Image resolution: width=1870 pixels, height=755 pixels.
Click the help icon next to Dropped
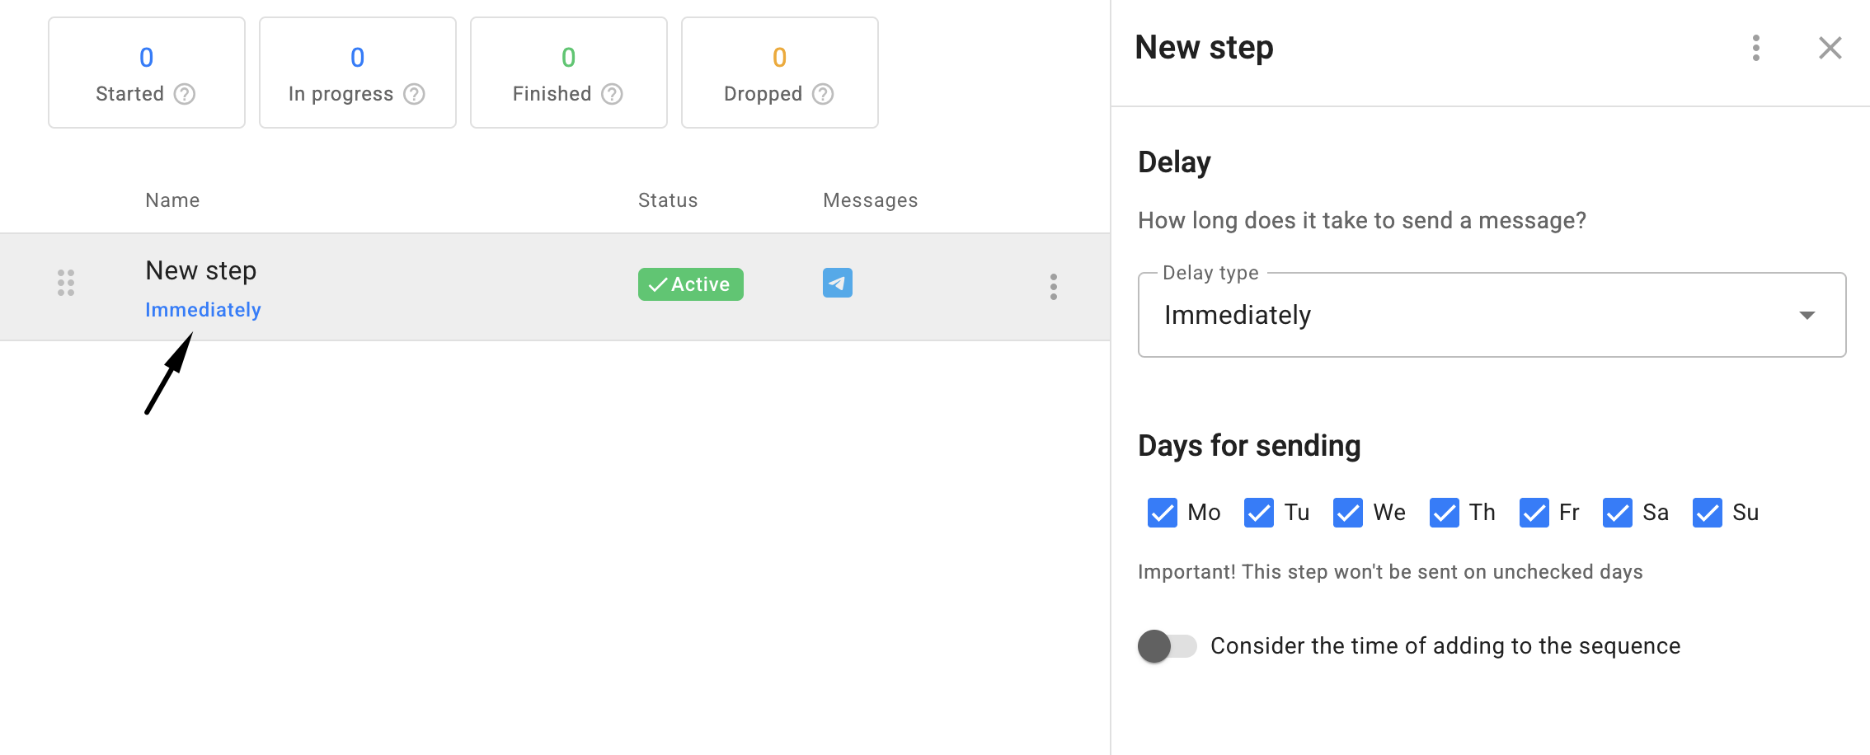(x=823, y=94)
